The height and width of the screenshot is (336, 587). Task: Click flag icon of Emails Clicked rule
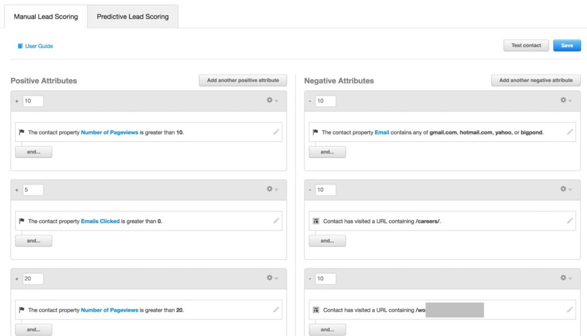(x=22, y=221)
